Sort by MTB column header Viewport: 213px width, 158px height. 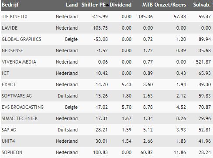148,5
